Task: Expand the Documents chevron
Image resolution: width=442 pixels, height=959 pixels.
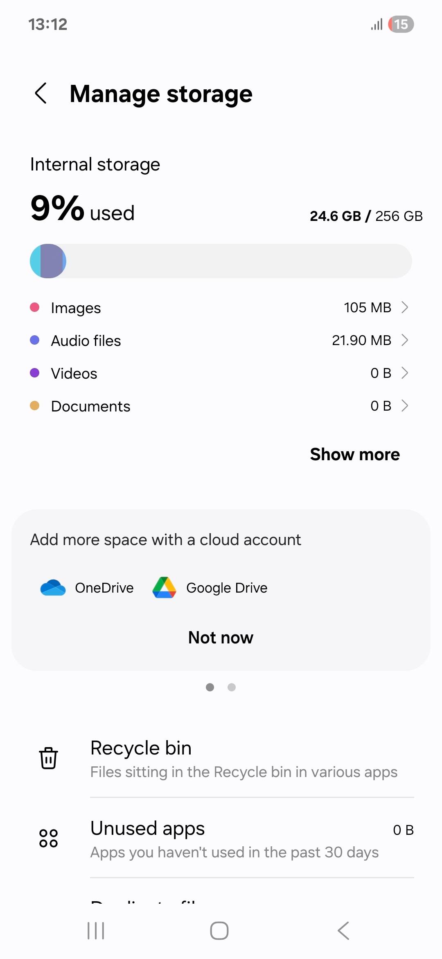Action: (405, 405)
